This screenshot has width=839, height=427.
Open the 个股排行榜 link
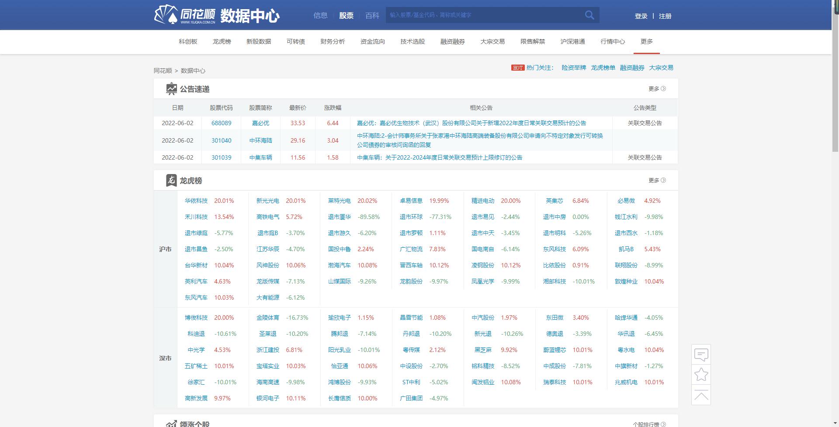pos(649,424)
